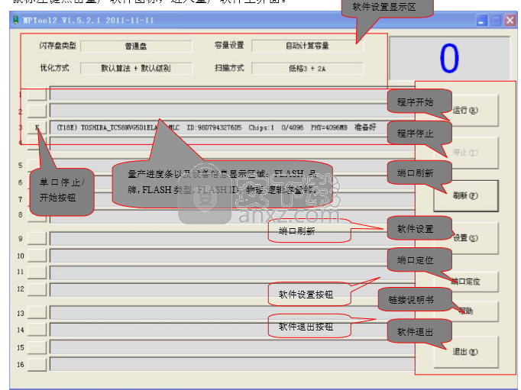
Task: Click the port 11 progress bar
Action: point(232,272)
